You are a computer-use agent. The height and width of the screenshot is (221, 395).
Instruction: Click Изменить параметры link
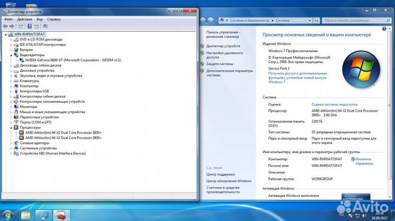pyautogui.click(x=364, y=161)
